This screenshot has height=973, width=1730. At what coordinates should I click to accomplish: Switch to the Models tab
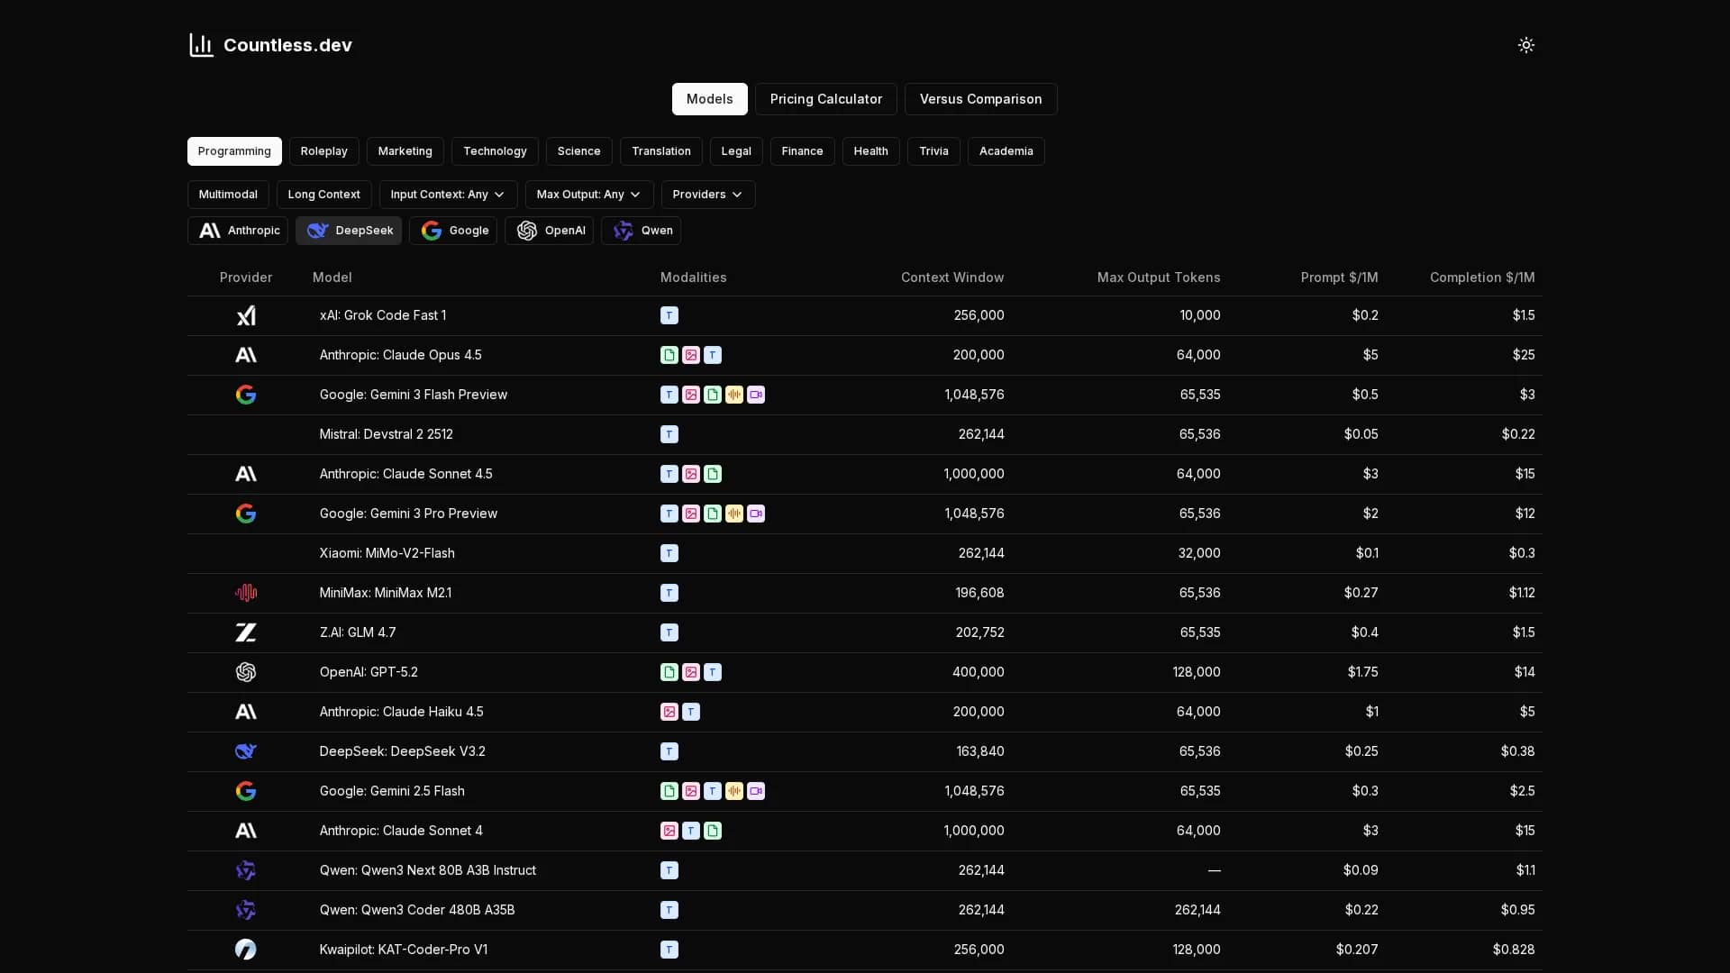click(710, 99)
